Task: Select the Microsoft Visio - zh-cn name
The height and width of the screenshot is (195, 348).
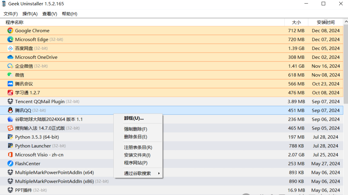Action: pyautogui.click(x=39, y=155)
